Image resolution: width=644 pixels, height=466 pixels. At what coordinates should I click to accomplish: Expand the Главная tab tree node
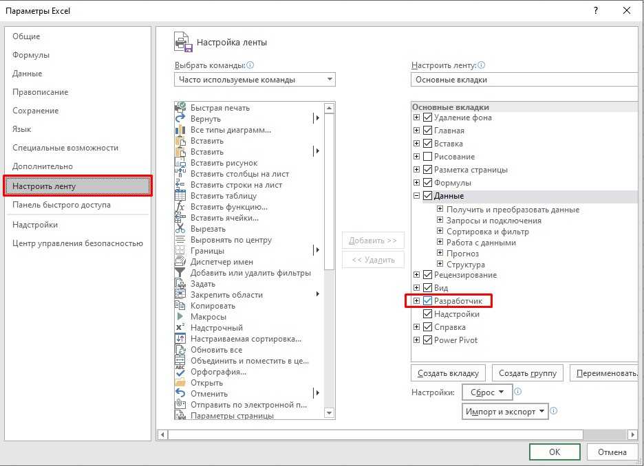416,131
